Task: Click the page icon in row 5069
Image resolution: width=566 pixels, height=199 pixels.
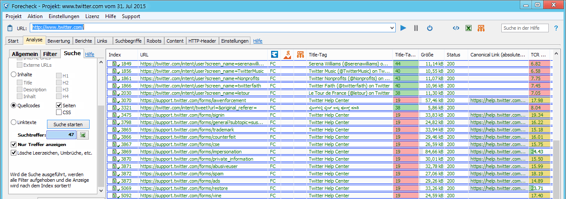Action: tap(115, 188)
